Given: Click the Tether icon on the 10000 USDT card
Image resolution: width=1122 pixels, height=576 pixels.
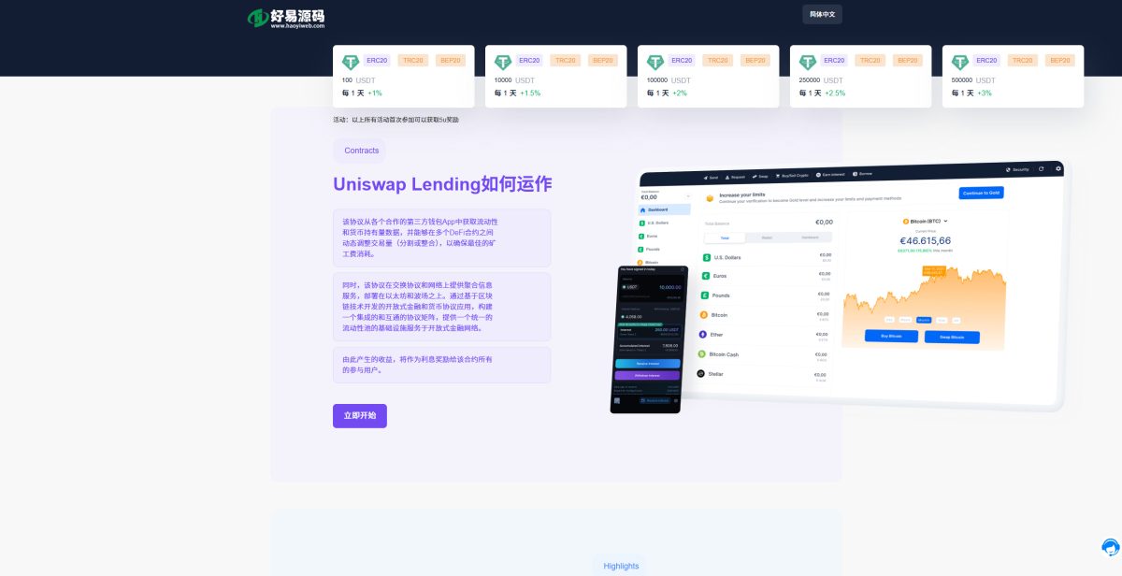Looking at the screenshot, I should point(503,63).
